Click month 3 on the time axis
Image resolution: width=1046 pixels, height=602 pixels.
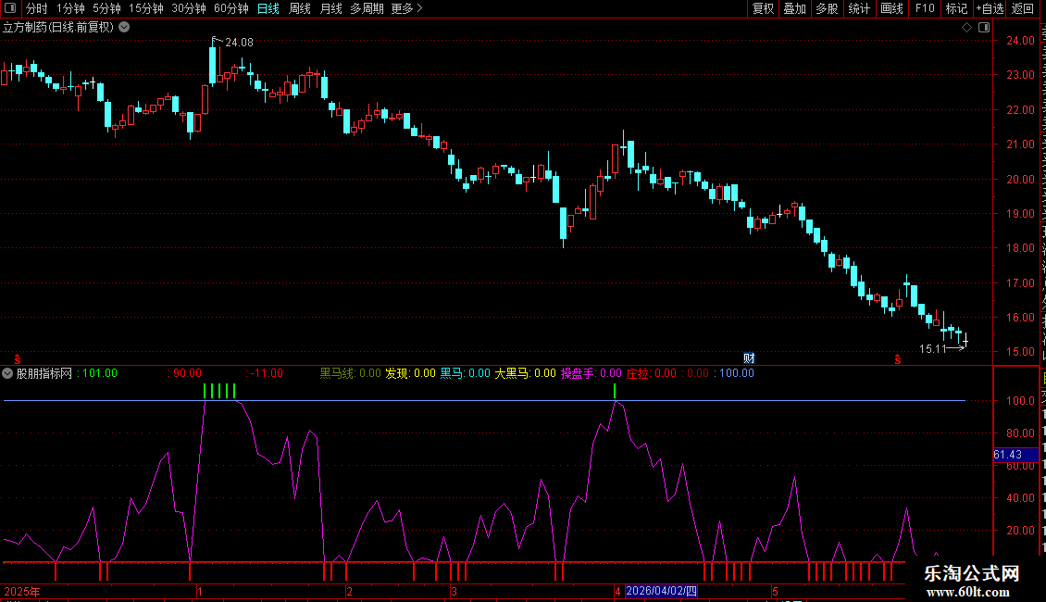click(454, 591)
